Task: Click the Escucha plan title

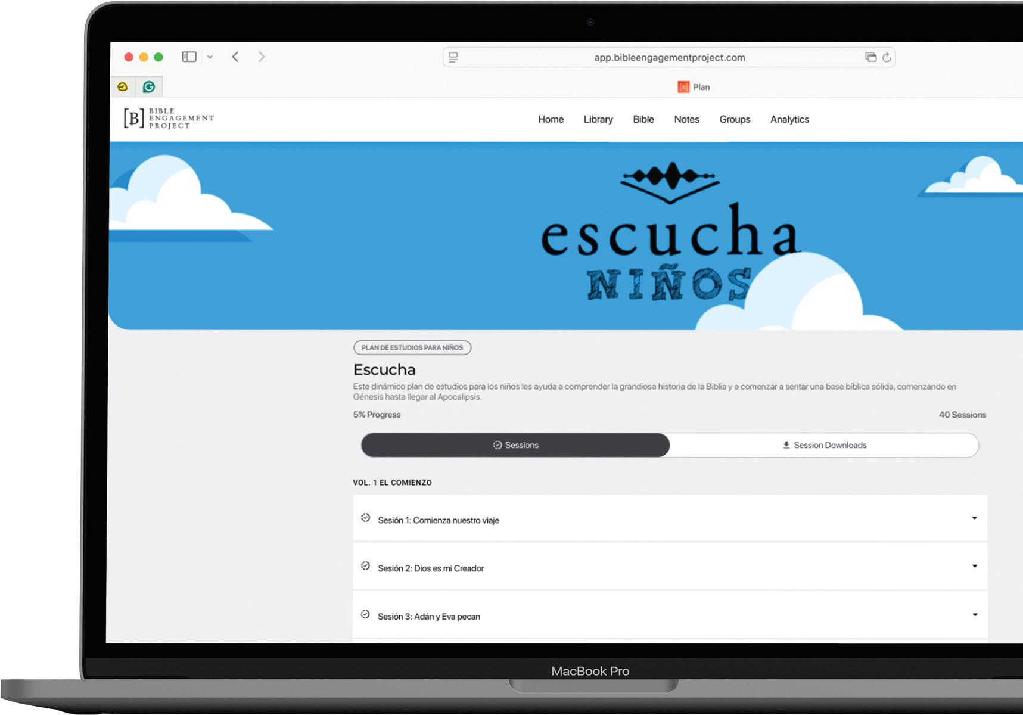Action: (x=384, y=369)
